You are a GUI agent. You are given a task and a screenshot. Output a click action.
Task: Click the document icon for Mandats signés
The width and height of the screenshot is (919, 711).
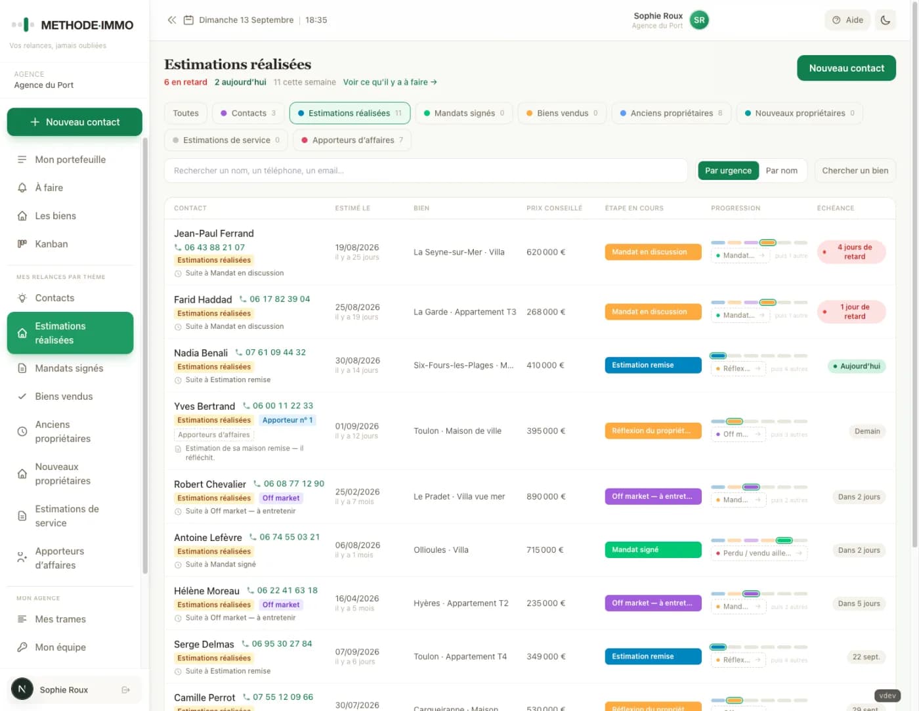(22, 368)
